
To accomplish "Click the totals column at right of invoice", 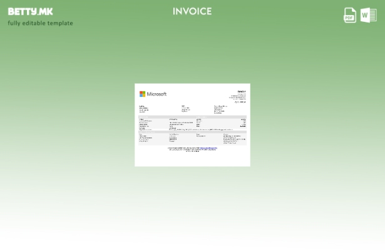I will [243, 122].
